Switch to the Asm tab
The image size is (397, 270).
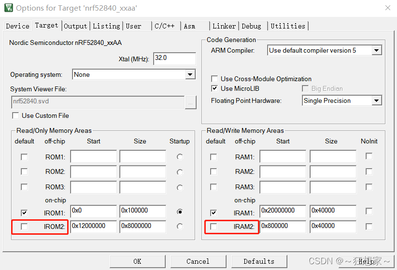click(195, 26)
